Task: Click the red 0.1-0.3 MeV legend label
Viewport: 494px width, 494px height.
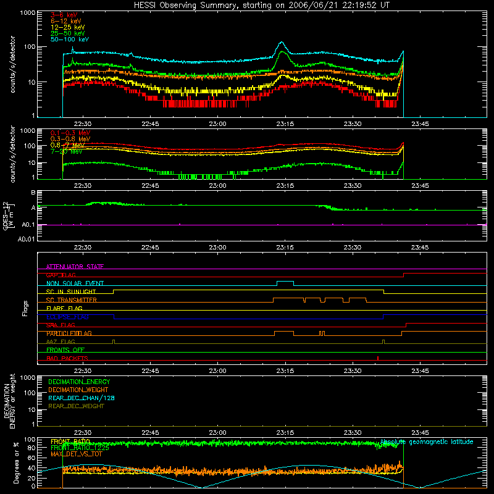Action: [x=70, y=133]
